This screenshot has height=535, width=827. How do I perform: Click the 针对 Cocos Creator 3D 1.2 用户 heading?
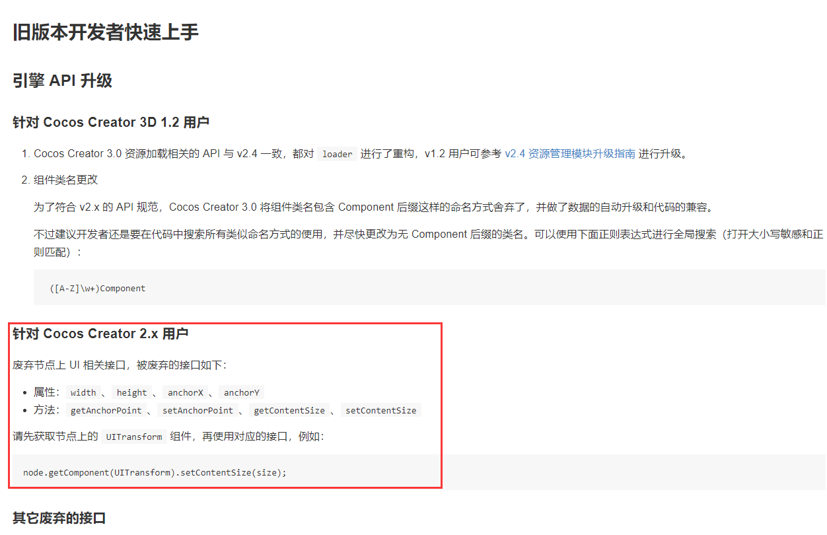click(111, 122)
